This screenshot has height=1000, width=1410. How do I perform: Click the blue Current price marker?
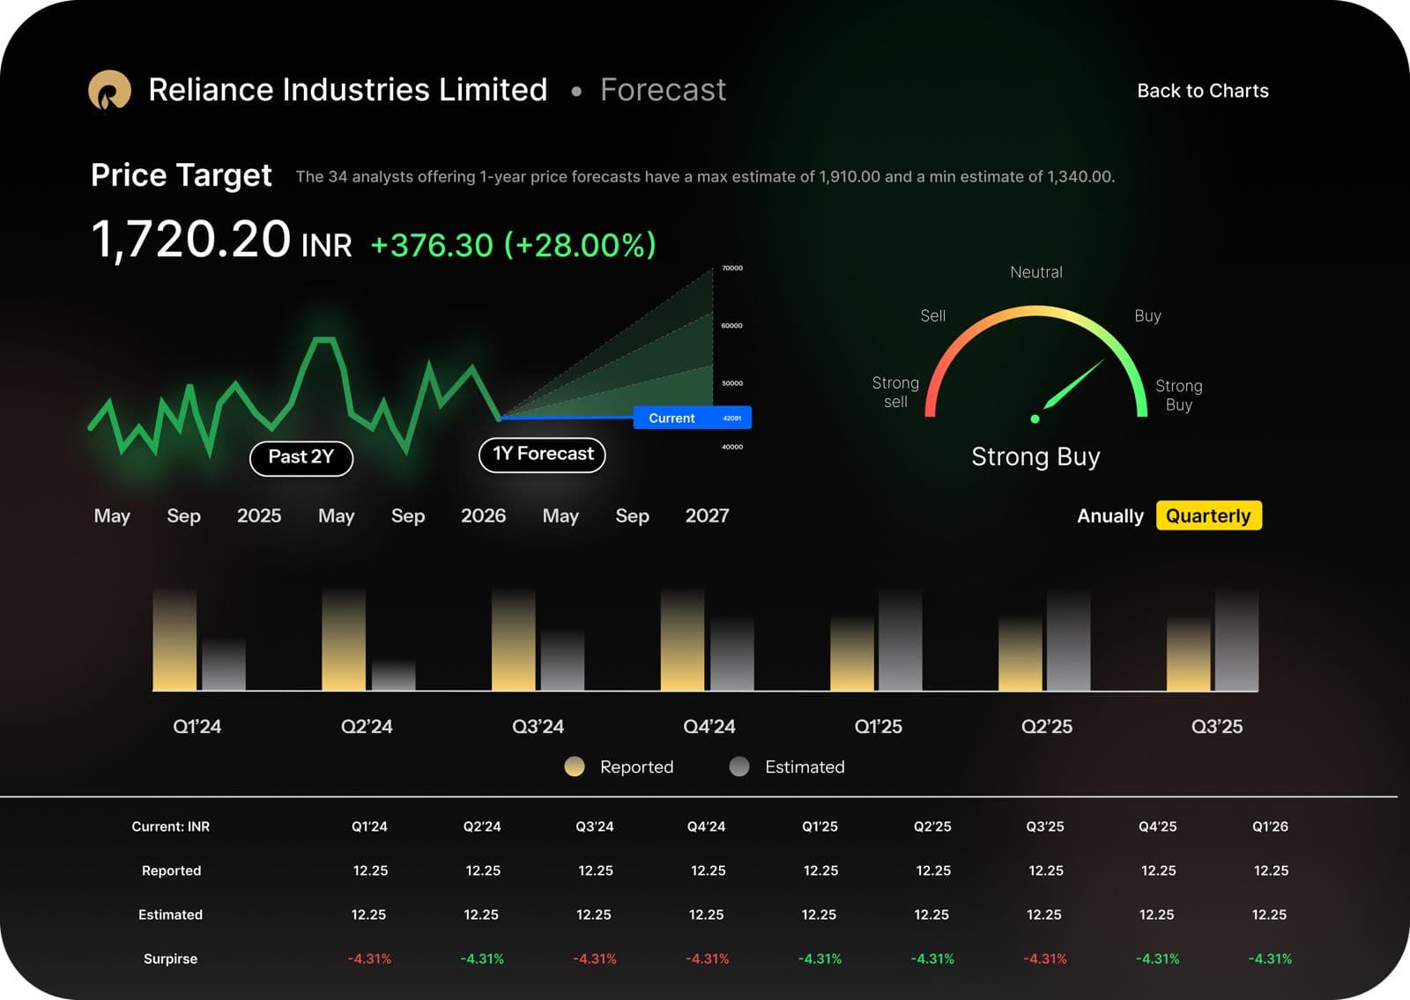coord(692,418)
